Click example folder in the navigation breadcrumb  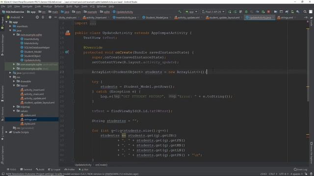tap(90, 12)
